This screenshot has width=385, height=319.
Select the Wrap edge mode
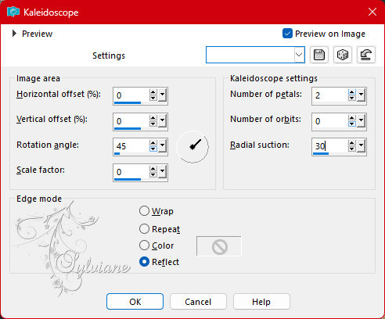click(x=144, y=211)
